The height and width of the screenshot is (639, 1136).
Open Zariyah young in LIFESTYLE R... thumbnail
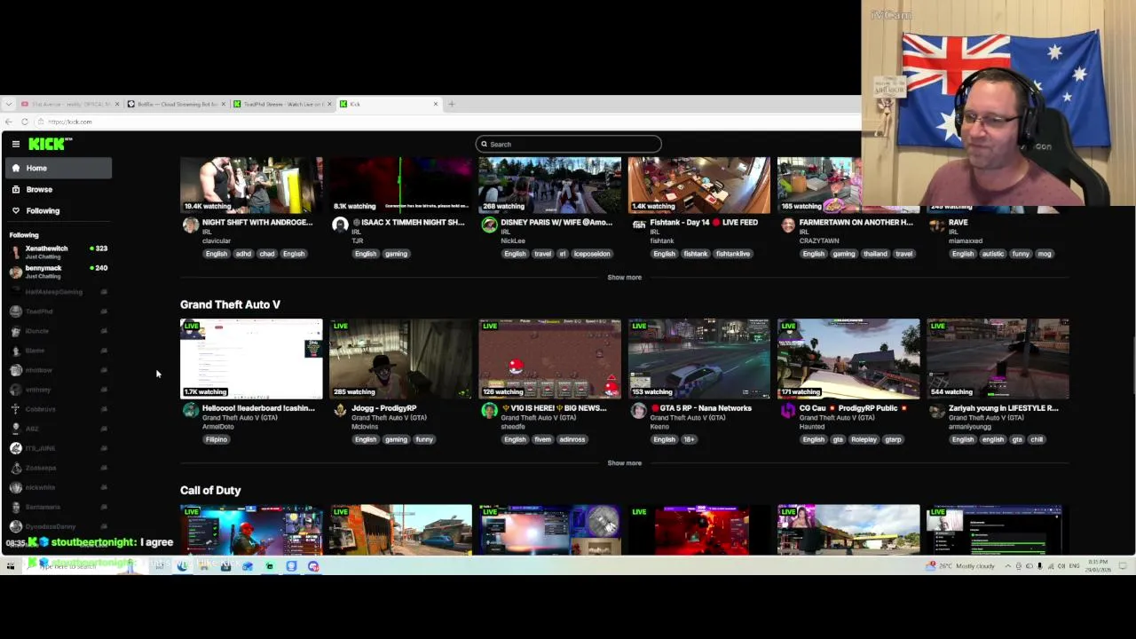click(x=998, y=359)
